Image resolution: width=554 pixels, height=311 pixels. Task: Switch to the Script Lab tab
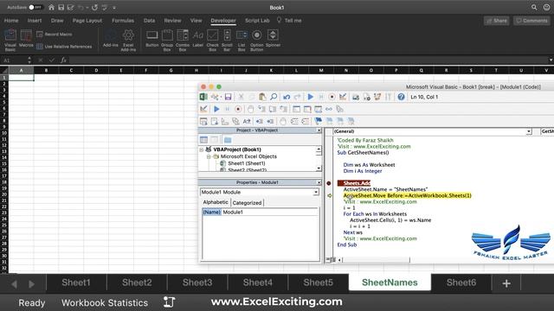coord(257,21)
